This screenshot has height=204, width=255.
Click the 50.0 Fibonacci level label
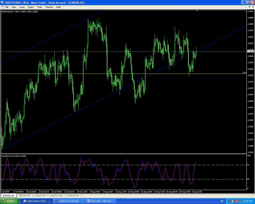point(244,73)
